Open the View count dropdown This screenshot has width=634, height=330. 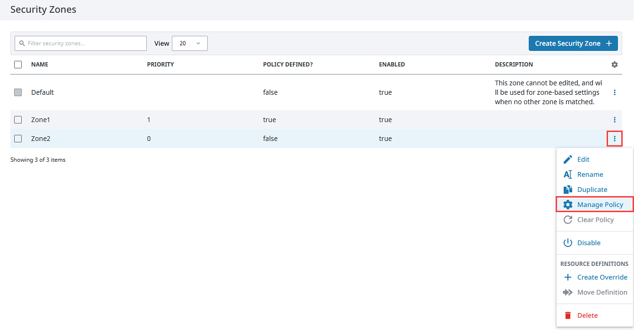[x=190, y=43]
